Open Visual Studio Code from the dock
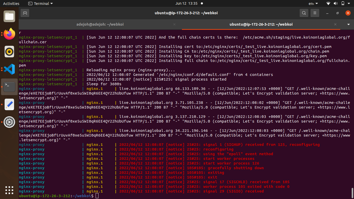 (9, 69)
